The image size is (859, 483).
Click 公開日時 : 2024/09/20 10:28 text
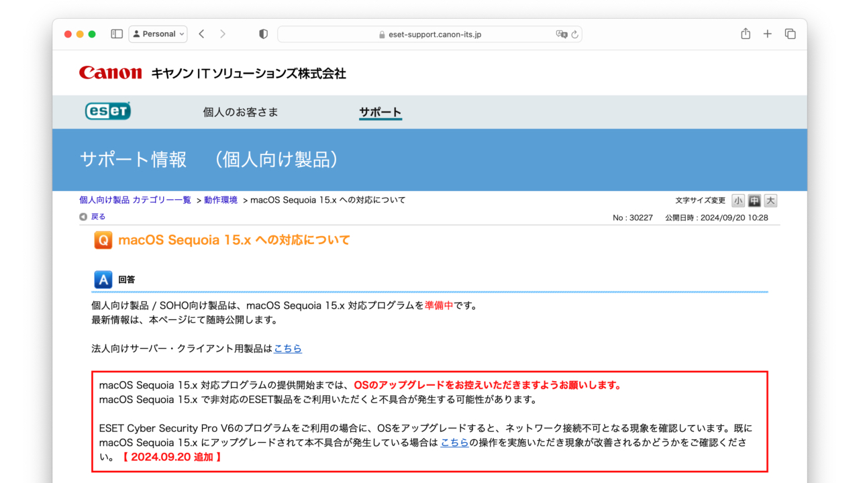(717, 217)
